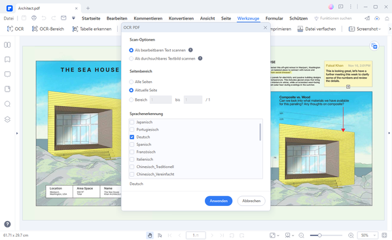
Task: Click the email icon in quick toolbar
Action: coord(63,18)
